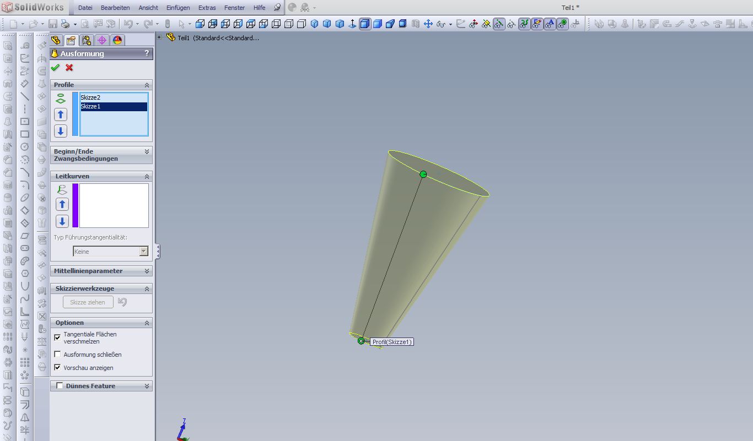Viewport: 753px width, 441px height.
Task: Click the SolidWorks logo
Action: 33,8
